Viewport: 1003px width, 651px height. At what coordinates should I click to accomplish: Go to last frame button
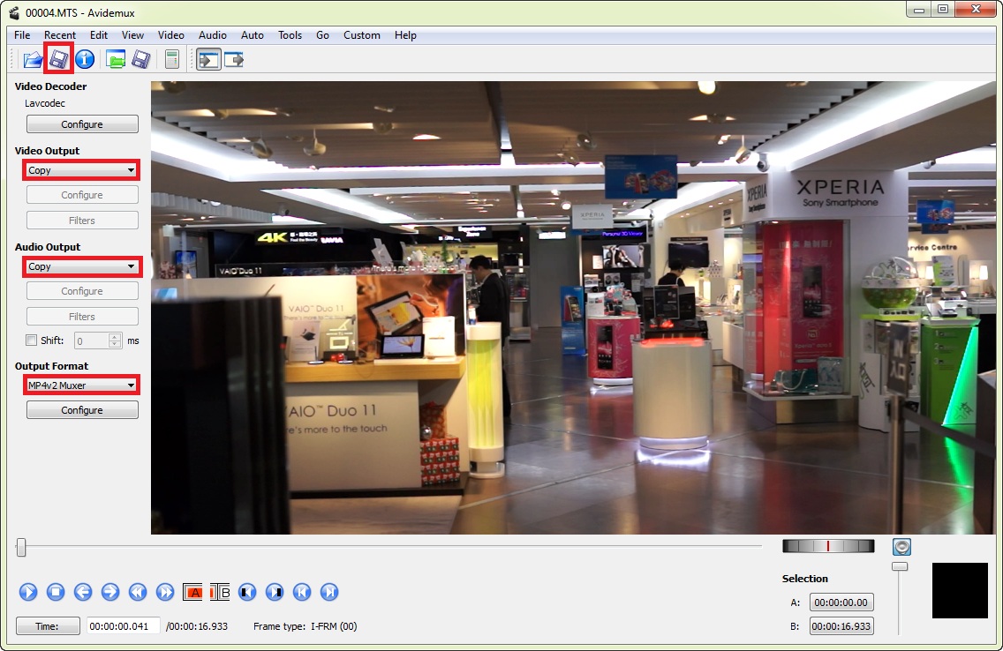tap(329, 592)
